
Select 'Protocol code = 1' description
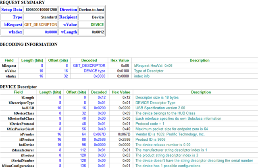tap(150, 124)
